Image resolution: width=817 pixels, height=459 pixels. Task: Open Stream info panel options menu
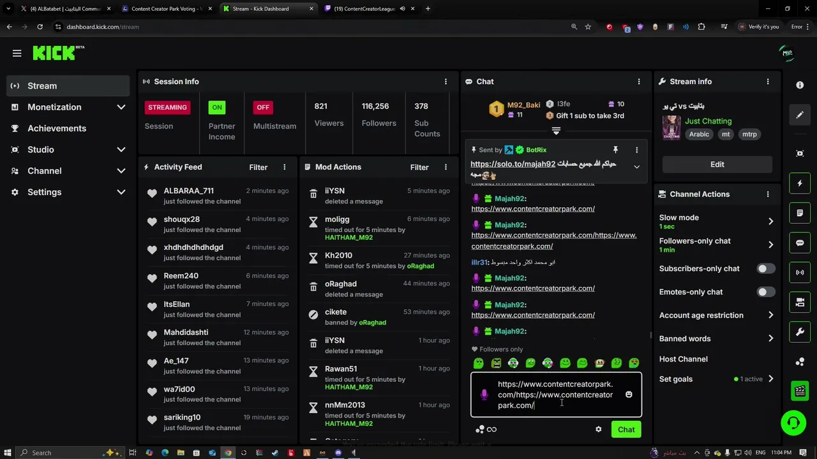click(768, 82)
